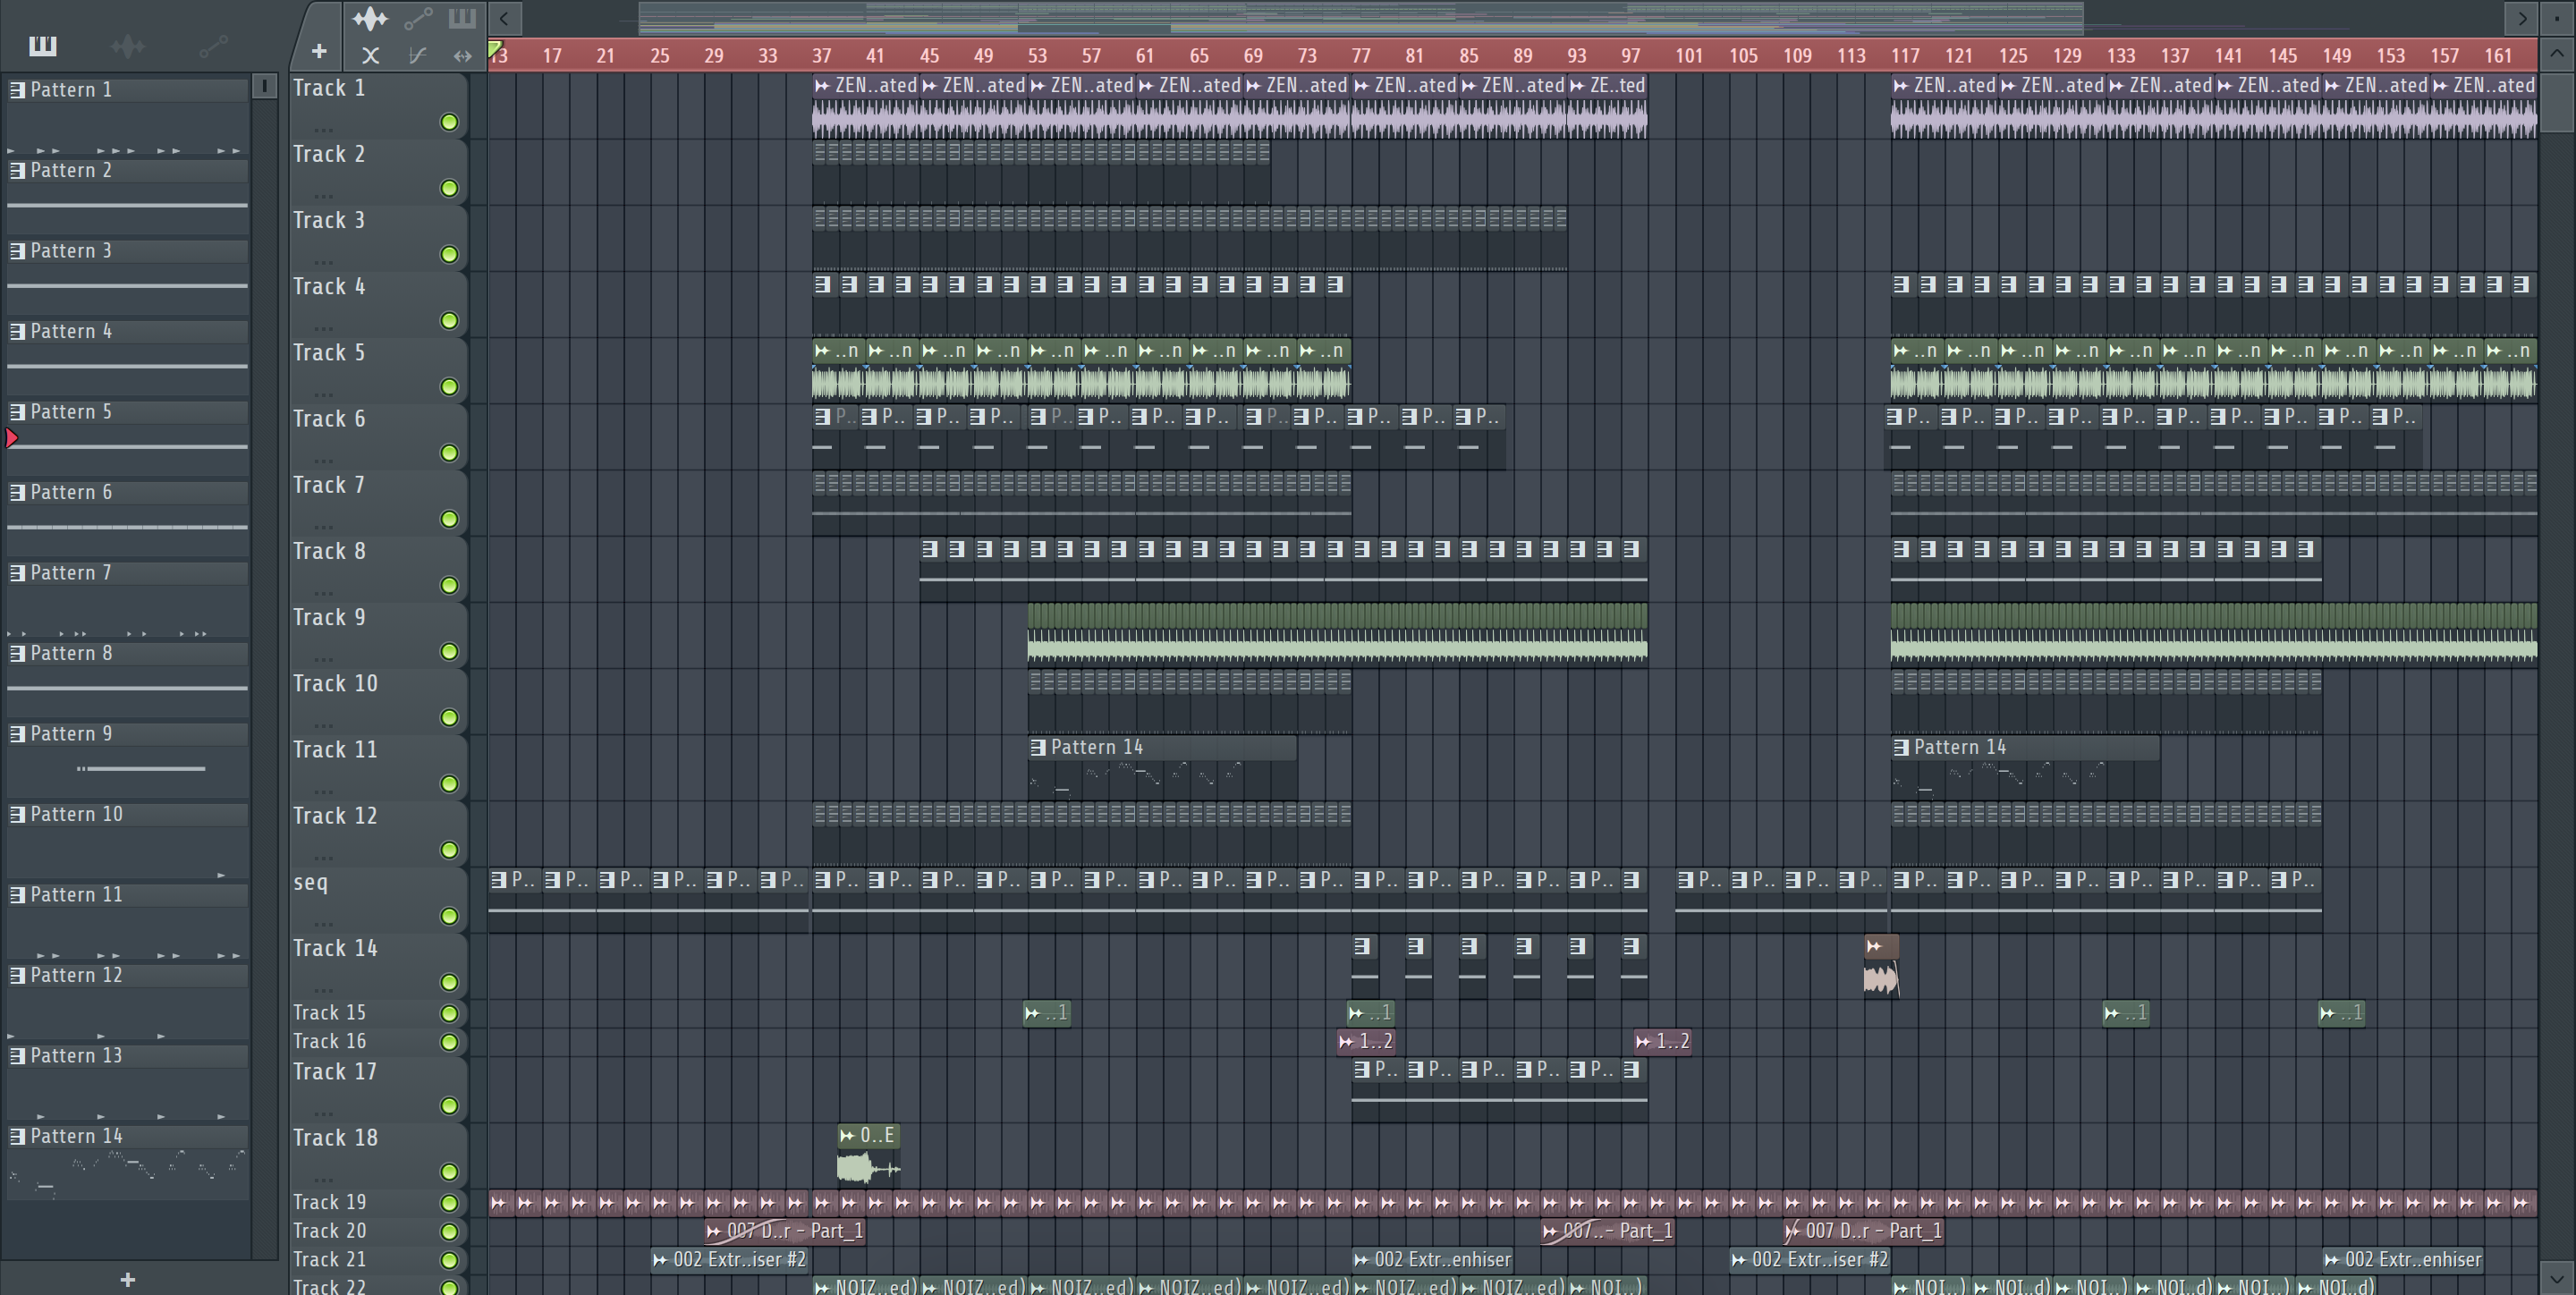Open 002 Extr..iser #2 clip menu near bar 25
Image resolution: width=2576 pixels, height=1295 pixels.
tap(660, 1260)
